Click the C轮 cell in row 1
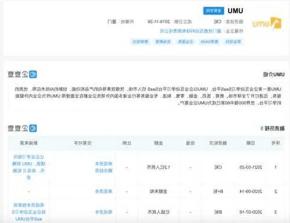290x223 pixels. coord(218,167)
